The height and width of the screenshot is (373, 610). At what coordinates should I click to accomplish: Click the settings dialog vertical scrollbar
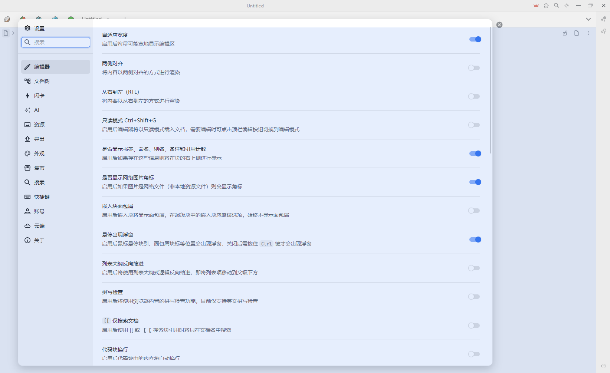[x=491, y=90]
